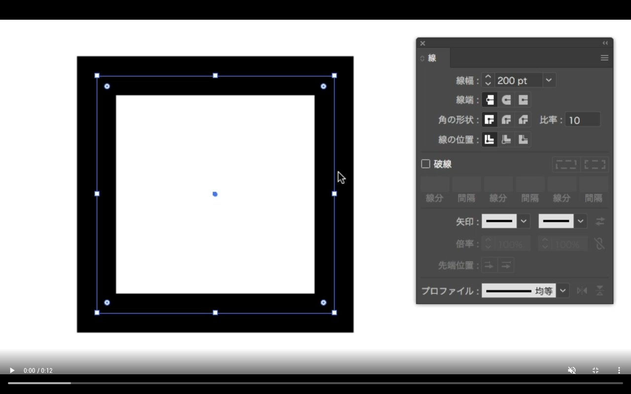Swap the start and end arrowheads
The width and height of the screenshot is (631, 394).
point(599,221)
